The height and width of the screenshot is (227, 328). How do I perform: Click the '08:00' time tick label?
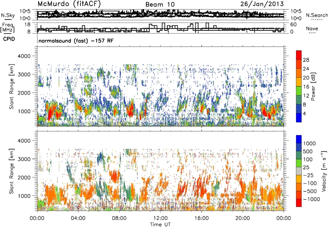(119, 218)
